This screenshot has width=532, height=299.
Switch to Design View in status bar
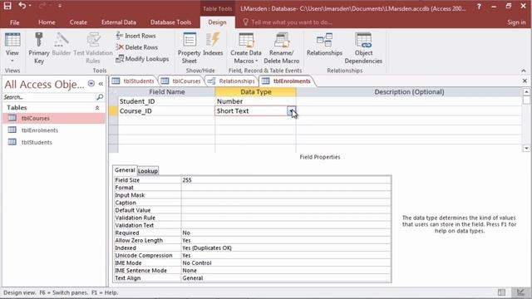click(520, 292)
